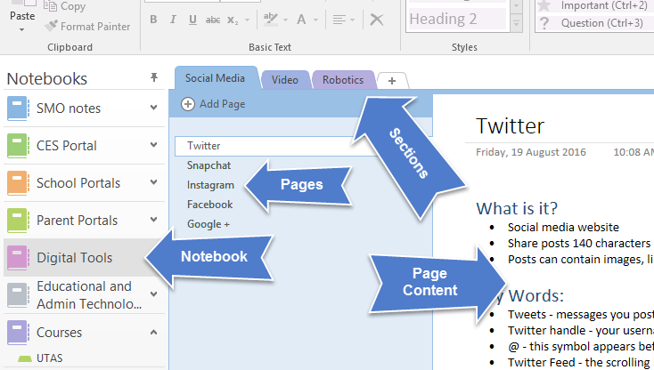
Task: Click the pink Digital Tools notebook icon
Action: pos(18,258)
